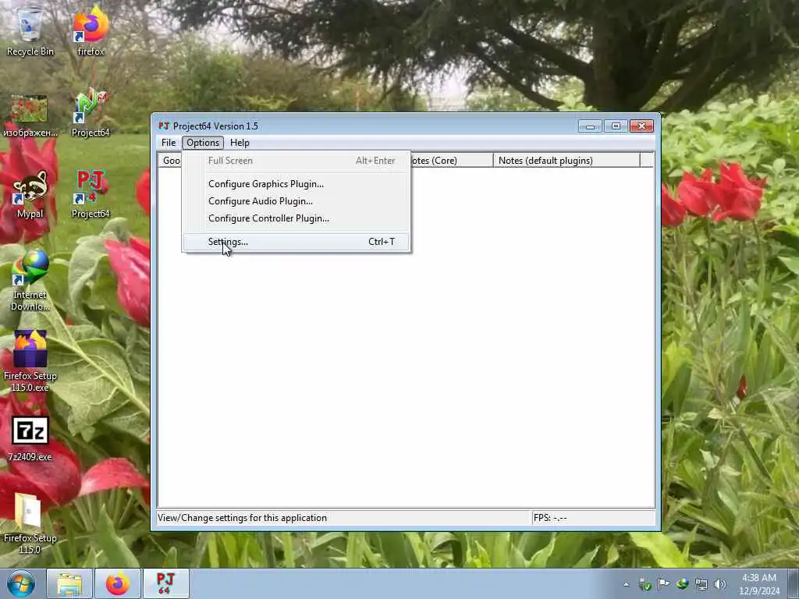Open the File menu

tap(169, 143)
